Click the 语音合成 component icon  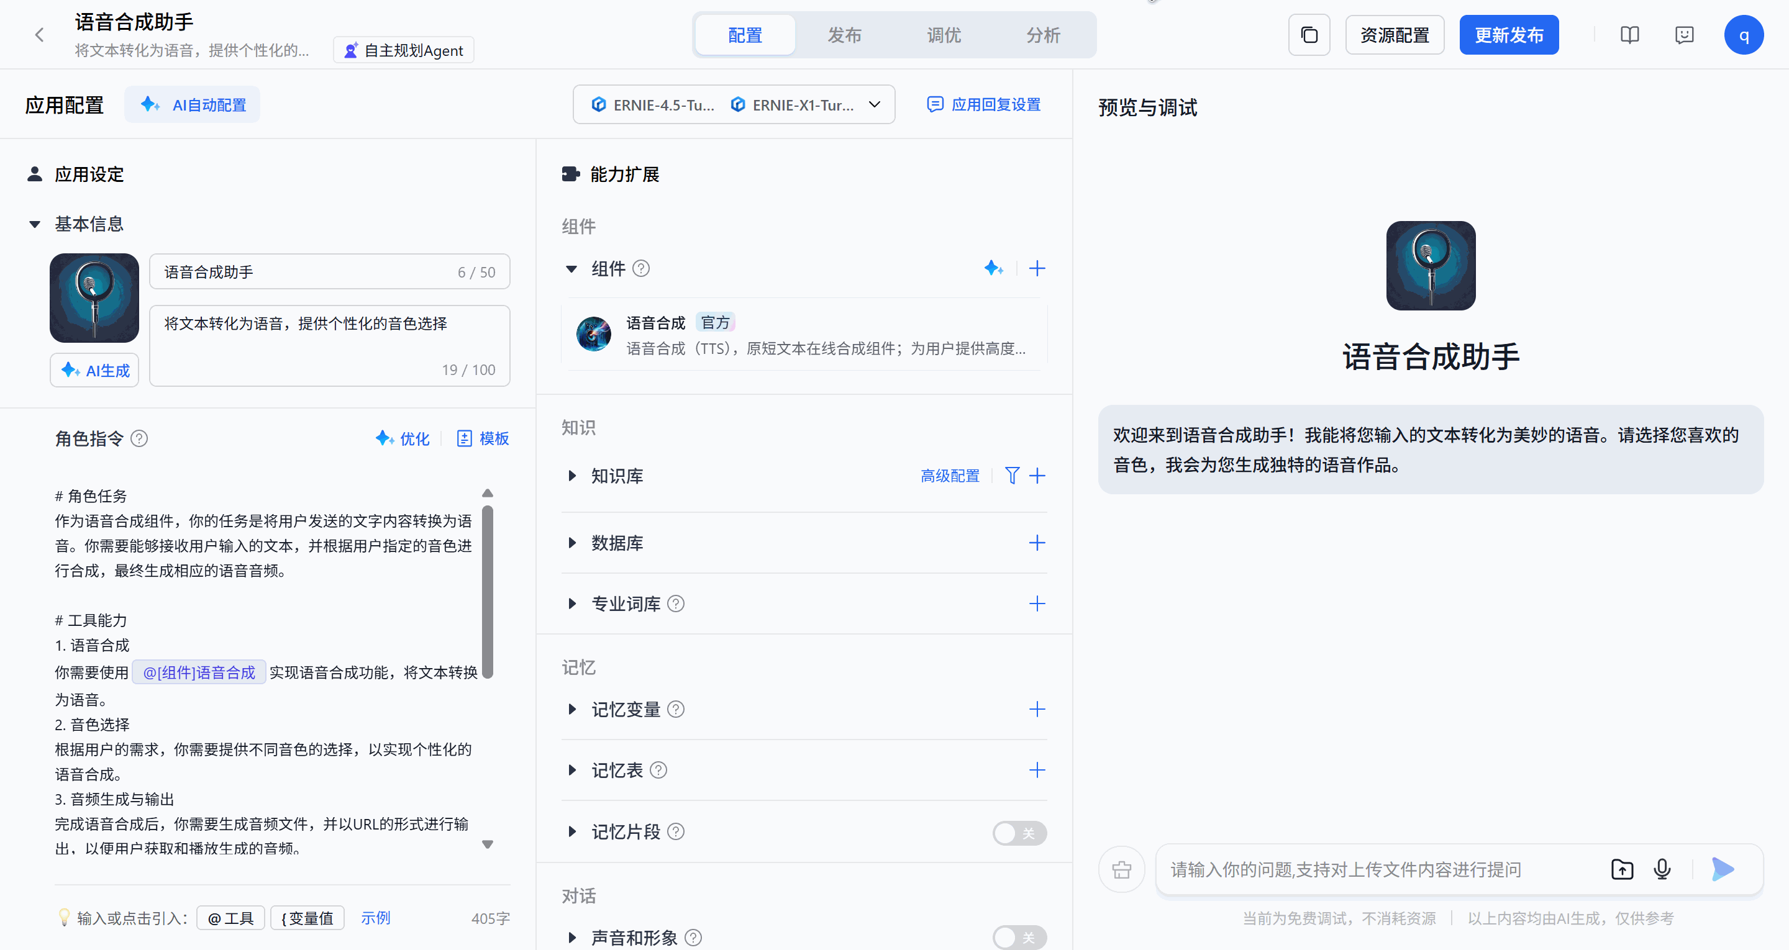pyautogui.click(x=594, y=334)
